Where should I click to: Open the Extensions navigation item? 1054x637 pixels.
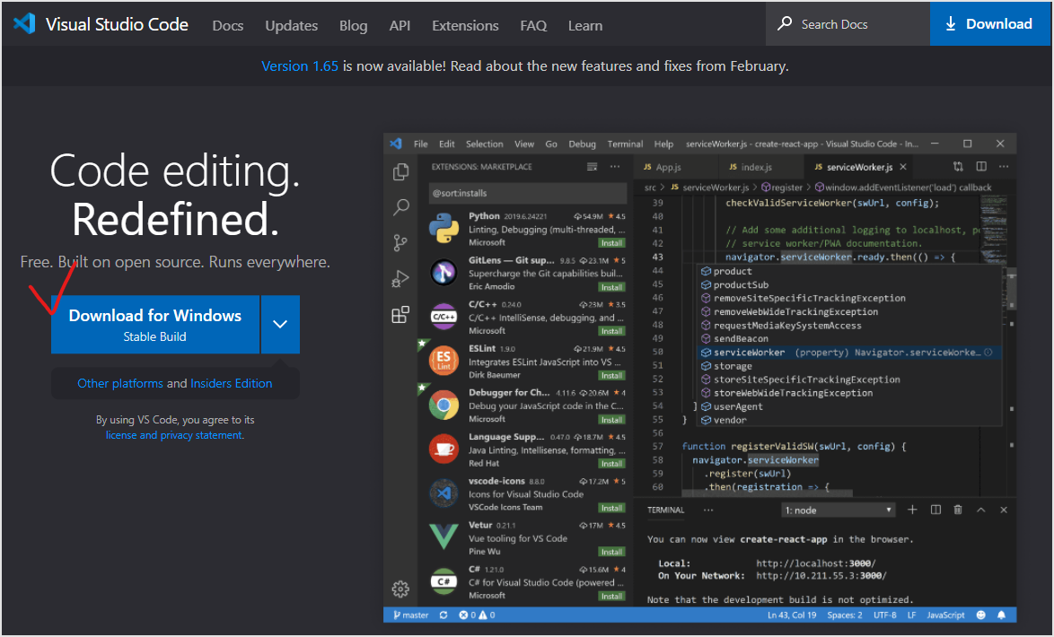click(x=465, y=25)
